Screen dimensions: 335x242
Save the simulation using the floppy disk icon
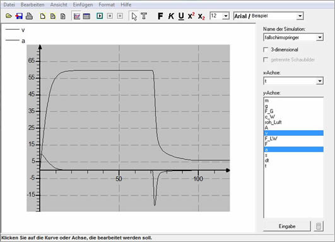[x=19, y=16]
